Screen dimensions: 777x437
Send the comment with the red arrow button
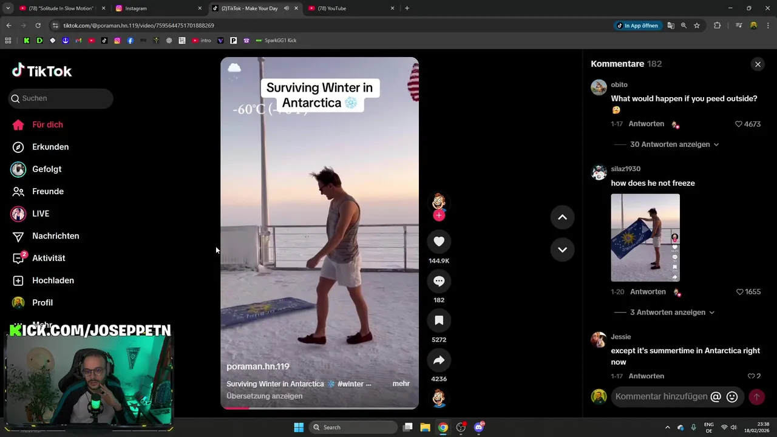(x=756, y=397)
